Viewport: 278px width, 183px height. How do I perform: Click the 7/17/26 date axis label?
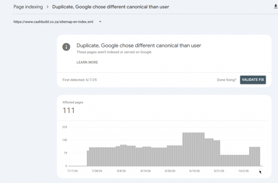[x=72, y=171]
